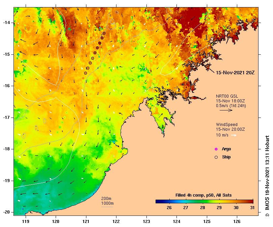Viewport: 273px width, 227px height.
Task: Click the longitude axis label '124'
Action: pyautogui.click(x=176, y=222)
